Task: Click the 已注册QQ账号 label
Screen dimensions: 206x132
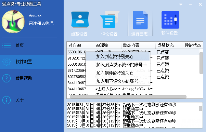Action: 41,23
